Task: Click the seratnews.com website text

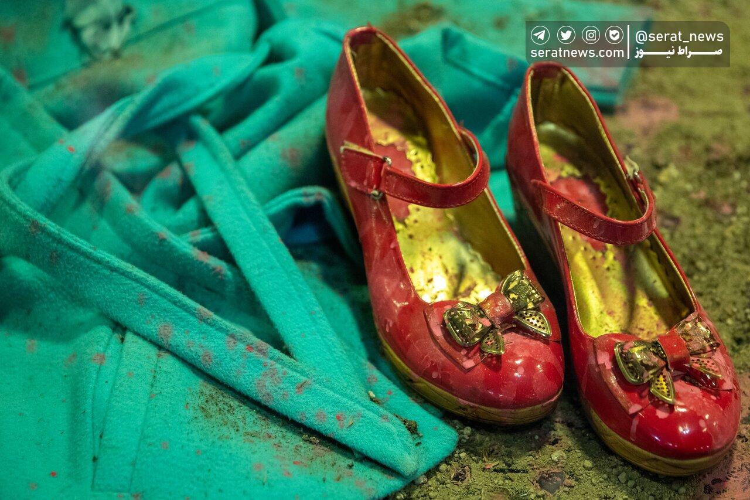Action: pyautogui.click(x=577, y=53)
